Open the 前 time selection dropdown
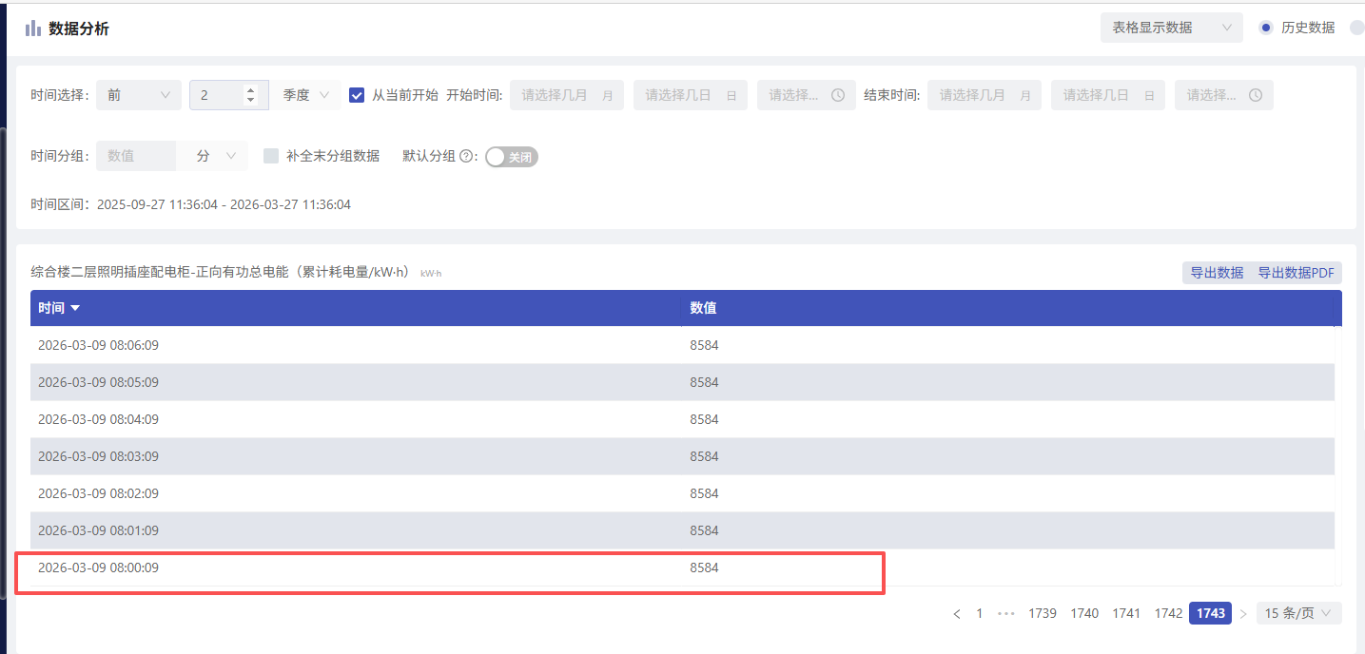The height and width of the screenshot is (654, 1365). [138, 95]
